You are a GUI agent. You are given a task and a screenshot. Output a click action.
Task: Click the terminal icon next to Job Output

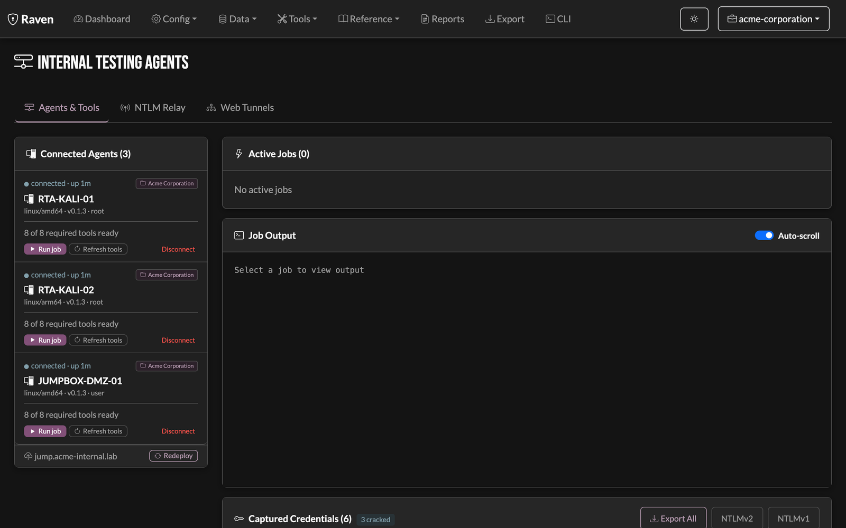click(239, 235)
